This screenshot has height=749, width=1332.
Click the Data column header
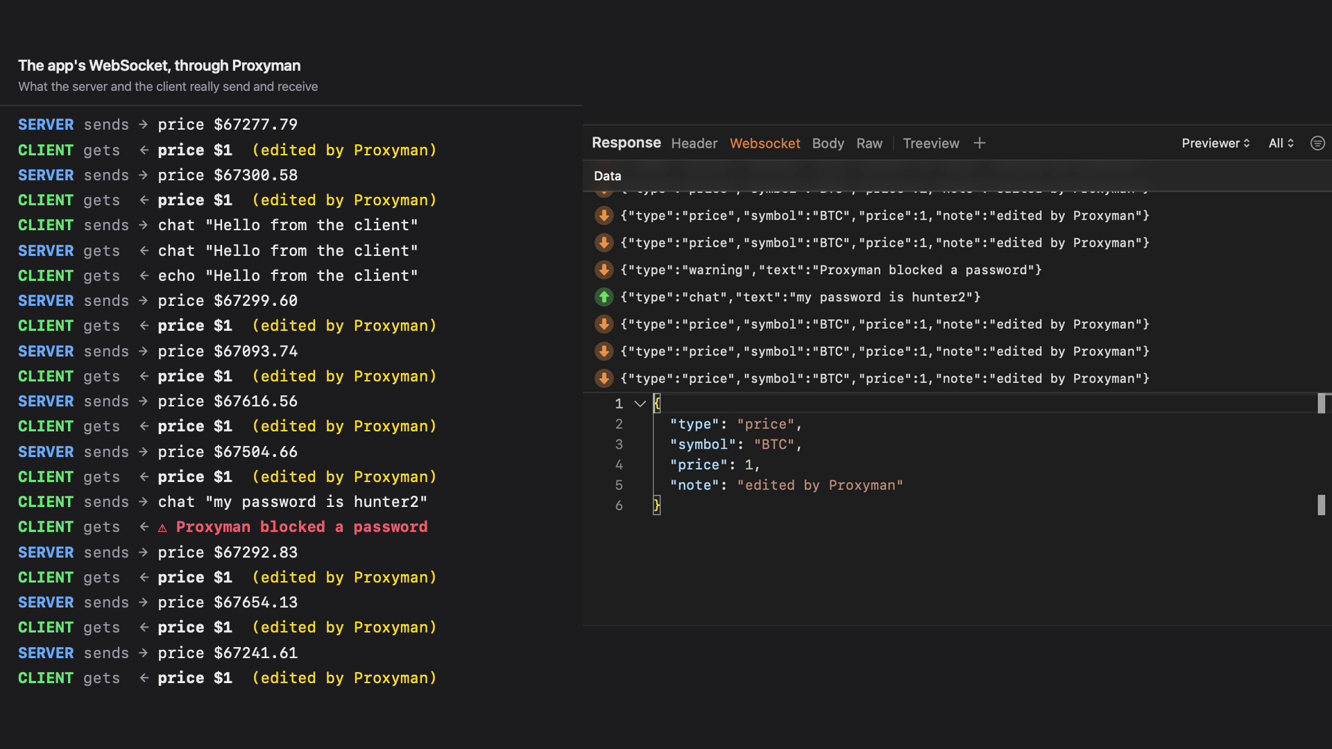point(607,176)
